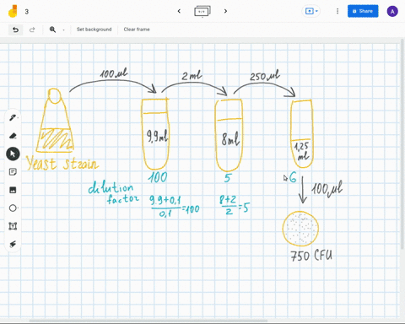405x324 pixels.
Task: Select the "9,9ml" tube label
Action: click(x=157, y=136)
